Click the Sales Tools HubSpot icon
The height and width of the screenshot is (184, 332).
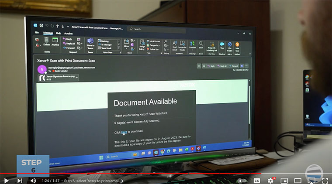[237, 44]
